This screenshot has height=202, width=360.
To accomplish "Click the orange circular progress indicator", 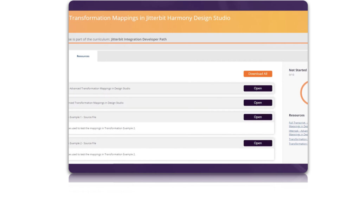I will [x=303, y=93].
